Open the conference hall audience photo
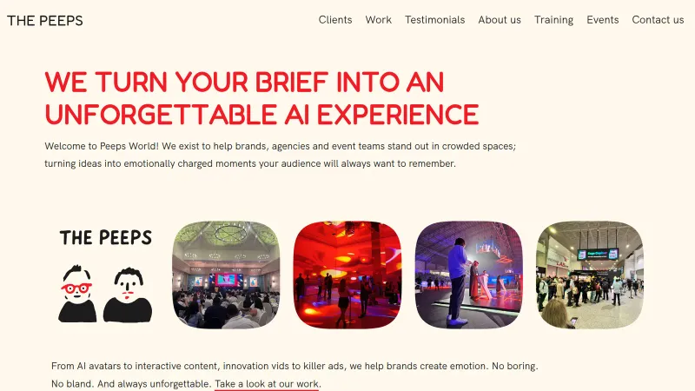The width and height of the screenshot is (695, 391). point(226,275)
